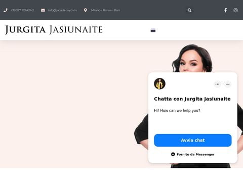Click the envelope email icon

tap(43, 10)
